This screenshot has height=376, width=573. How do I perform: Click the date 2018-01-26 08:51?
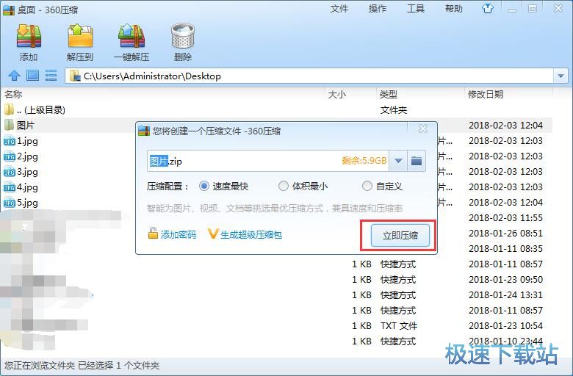(505, 233)
